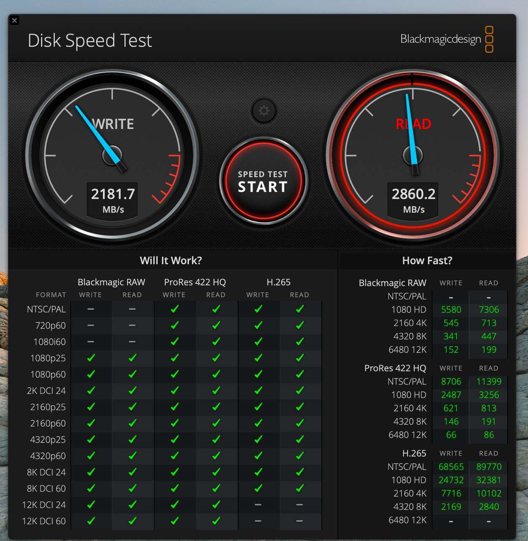Screen dimensions: 528x541
Task: Click the 4320p25 format row label
Action: point(48,440)
